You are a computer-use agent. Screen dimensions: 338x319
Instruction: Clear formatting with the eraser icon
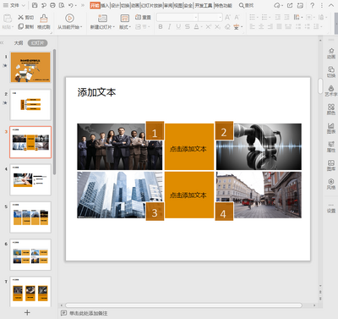[x=227, y=27]
